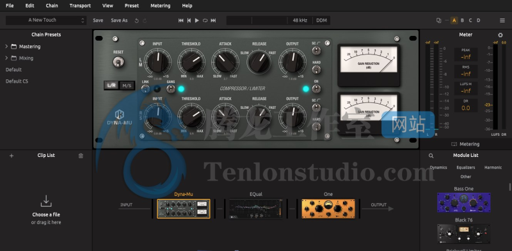Click the Bass One module thumbnail
This screenshot has width=512, height=251.
463,202
